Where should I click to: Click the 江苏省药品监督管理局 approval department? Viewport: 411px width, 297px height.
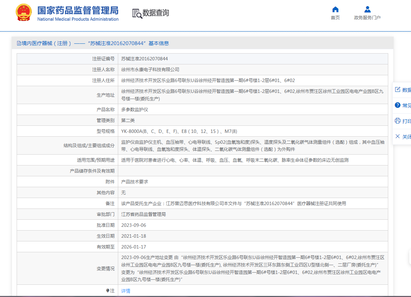point(143,214)
